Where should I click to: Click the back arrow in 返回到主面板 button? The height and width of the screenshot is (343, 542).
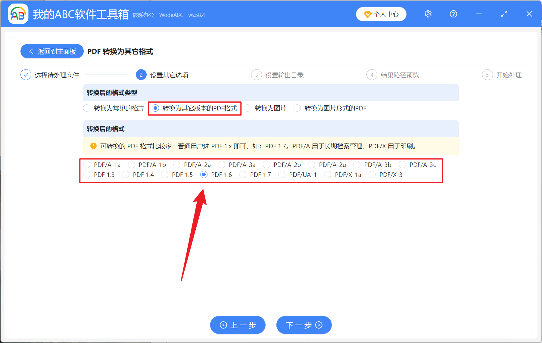pyautogui.click(x=31, y=51)
